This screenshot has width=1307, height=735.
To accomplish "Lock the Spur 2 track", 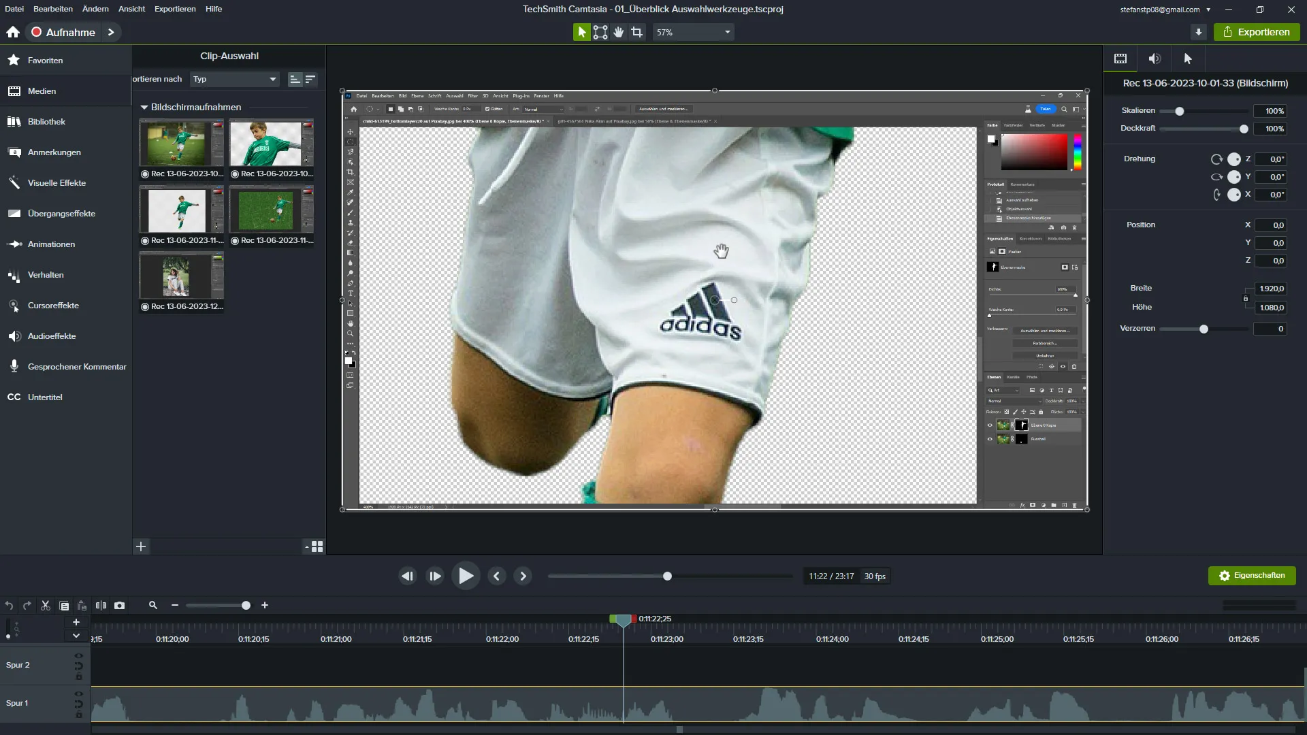I will [78, 676].
